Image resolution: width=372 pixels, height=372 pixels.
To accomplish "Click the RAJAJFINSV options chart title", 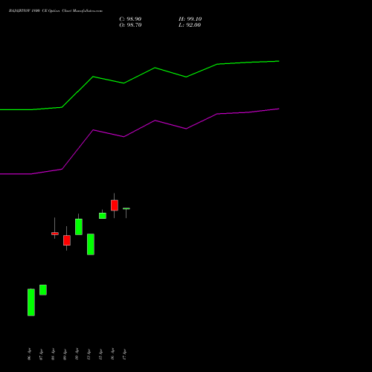I will point(56,10).
